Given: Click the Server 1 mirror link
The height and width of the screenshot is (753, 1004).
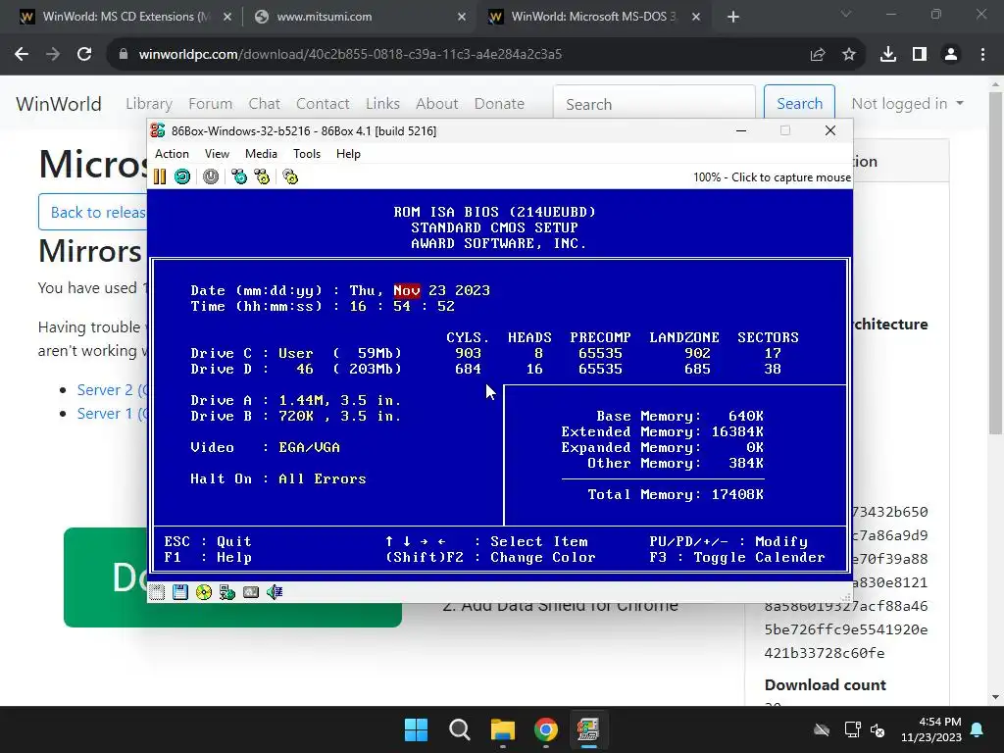Looking at the screenshot, I should 112,414.
